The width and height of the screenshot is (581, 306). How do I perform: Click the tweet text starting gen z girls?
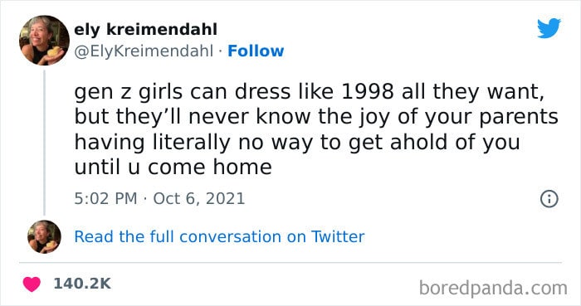pos(316,129)
